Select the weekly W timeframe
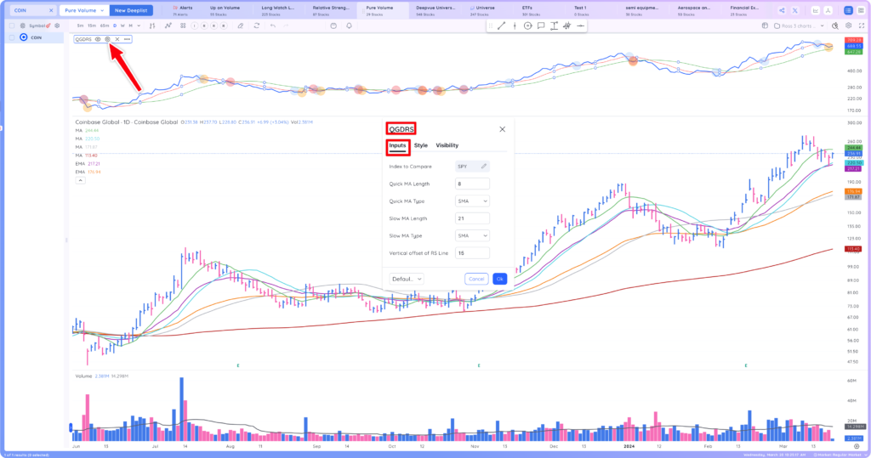This screenshot has height=458, width=871. [x=122, y=25]
